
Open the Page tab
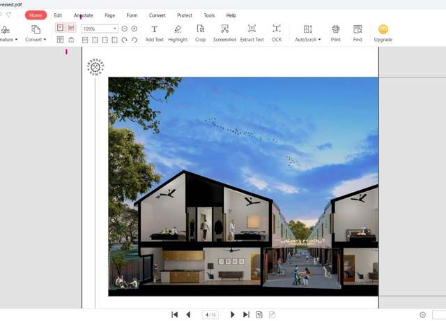click(110, 15)
